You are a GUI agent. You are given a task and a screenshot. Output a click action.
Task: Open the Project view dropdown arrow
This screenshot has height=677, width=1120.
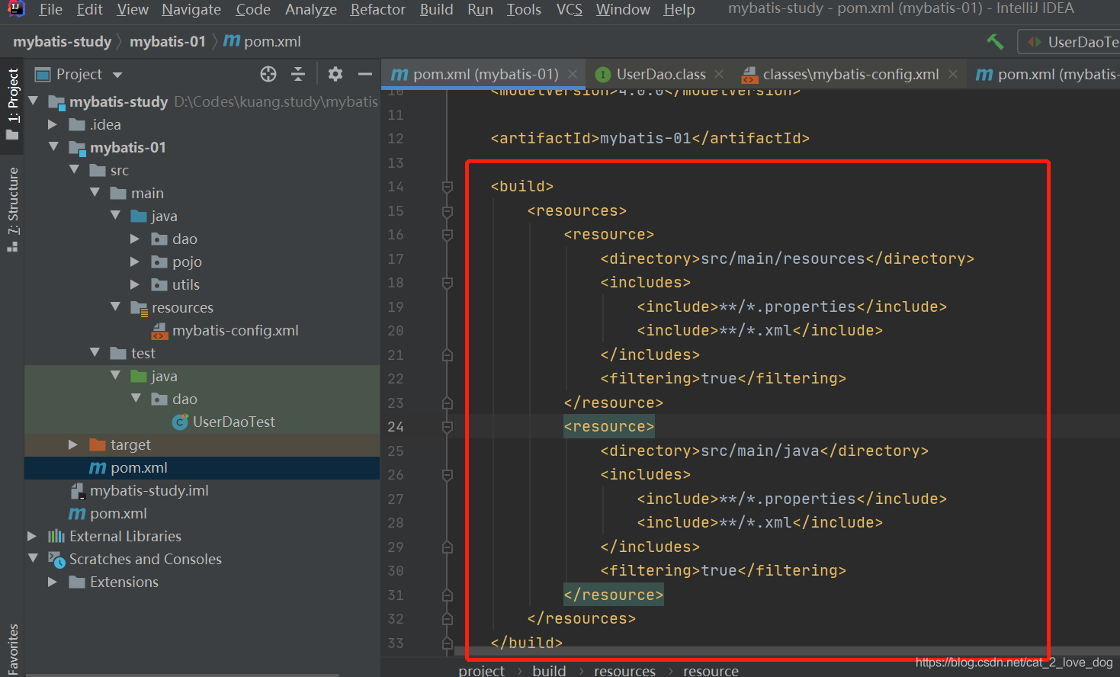point(117,75)
